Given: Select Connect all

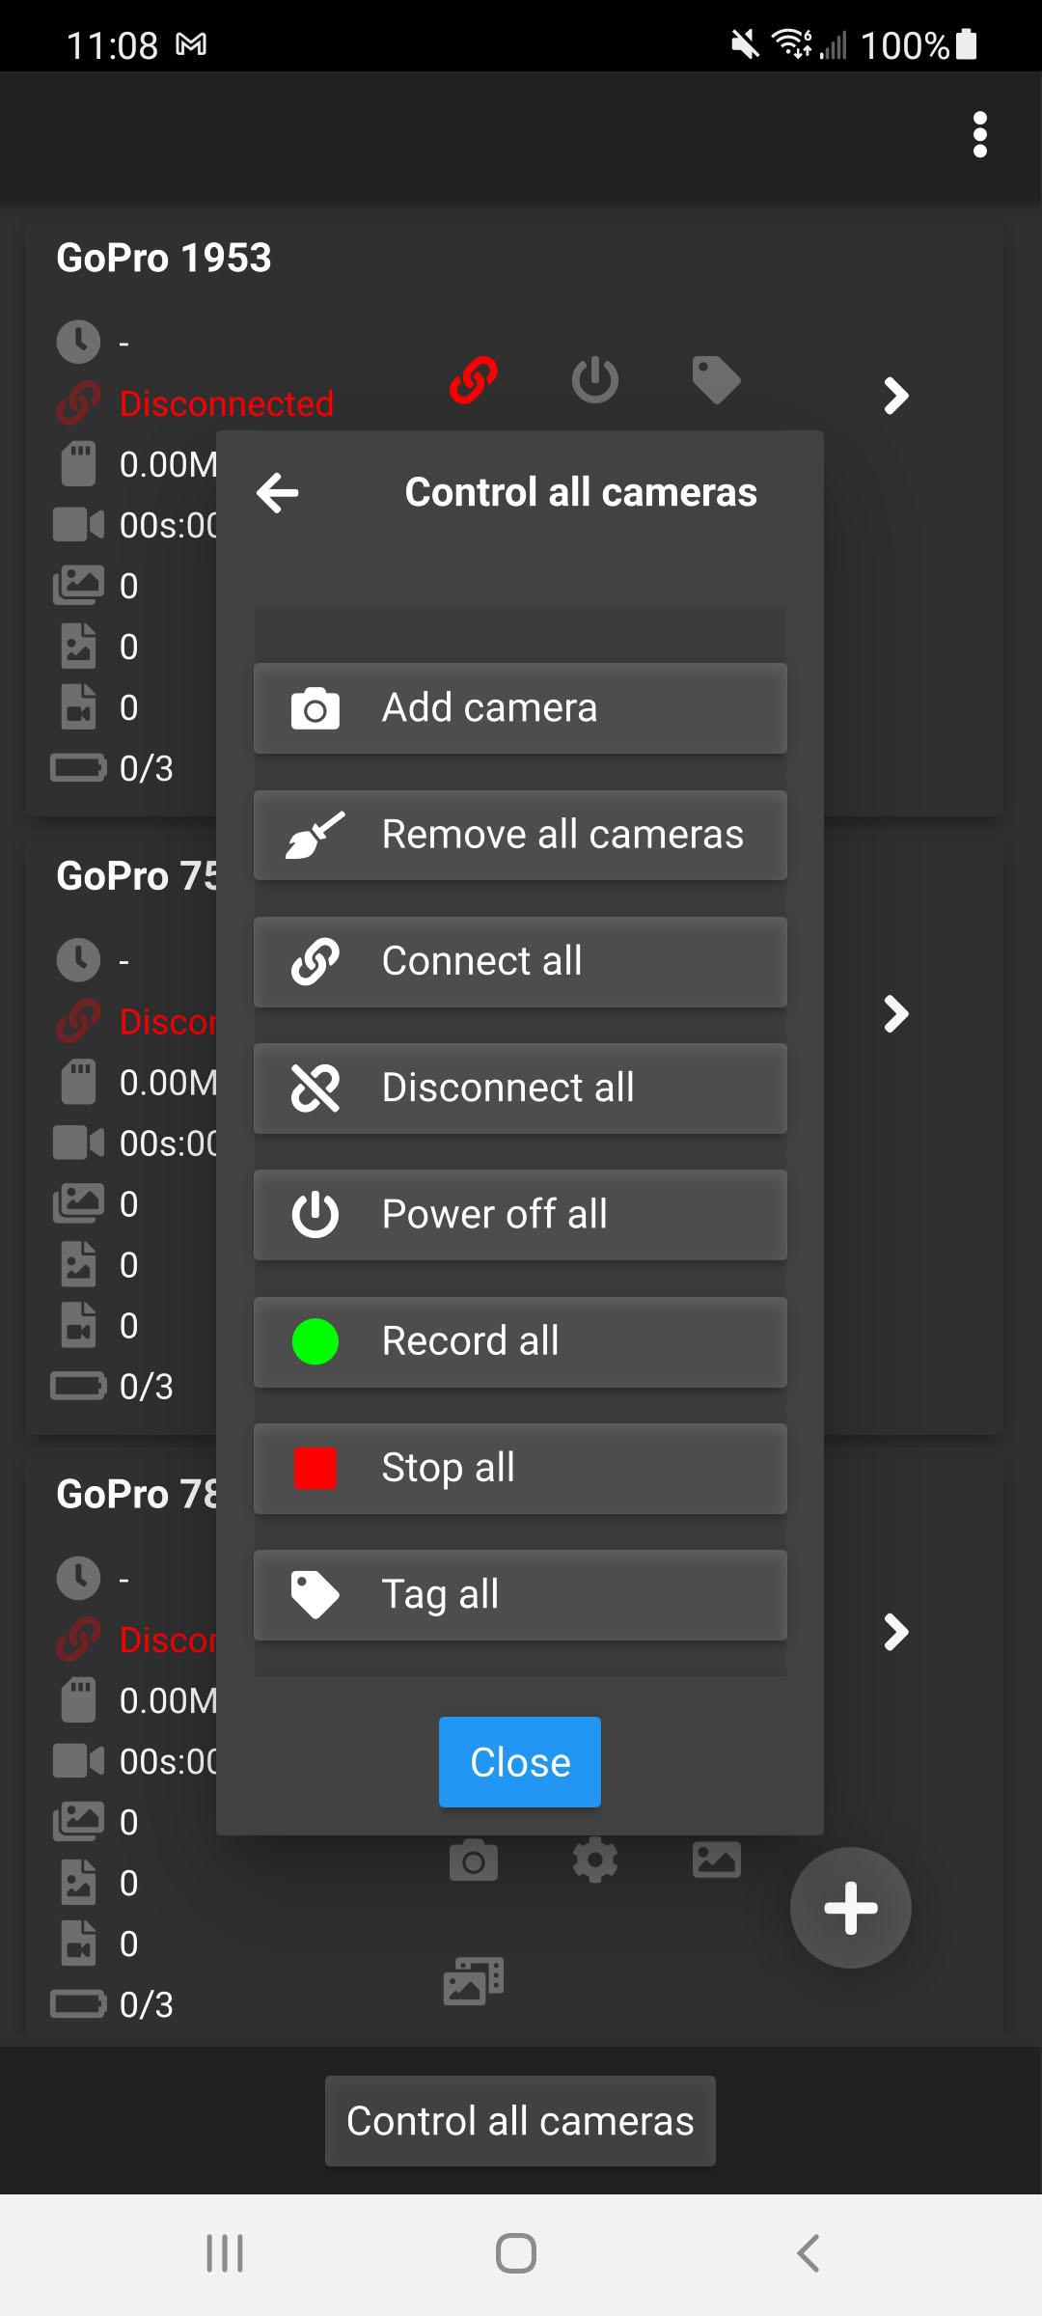Looking at the screenshot, I should coord(520,961).
